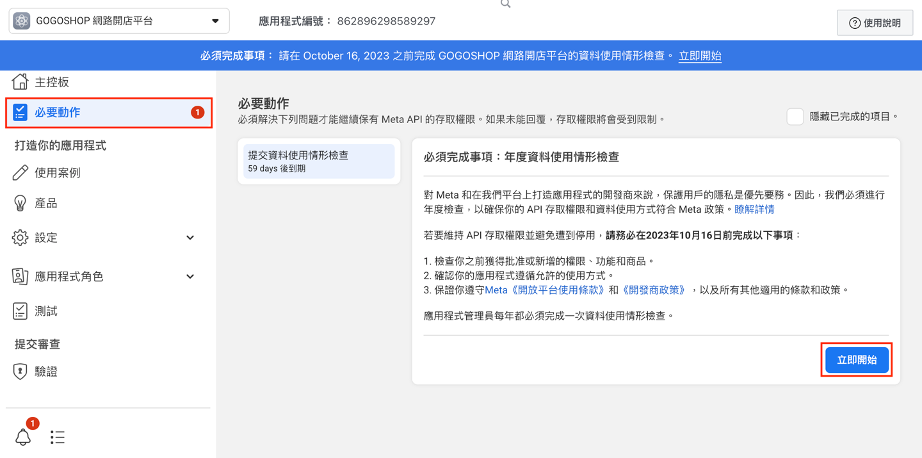Click the 測試 checklist icon
The image size is (922, 458).
point(20,311)
